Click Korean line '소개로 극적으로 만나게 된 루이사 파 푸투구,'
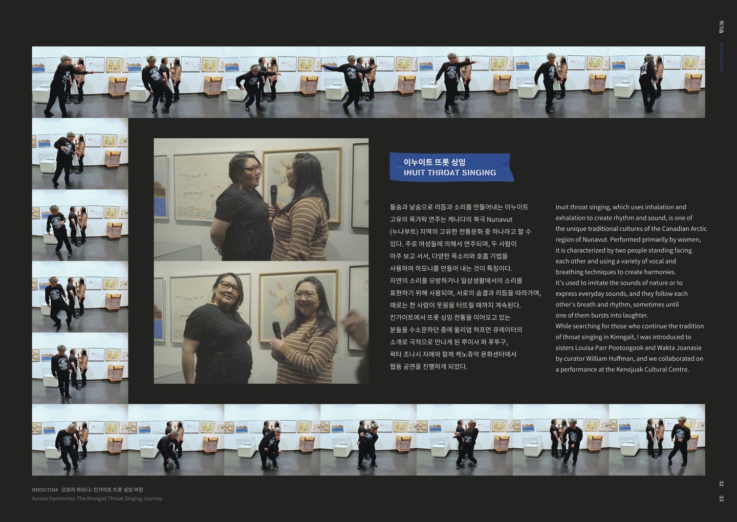This screenshot has height=522, width=737. point(449,342)
